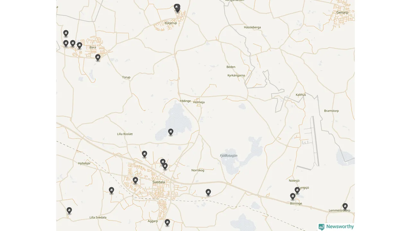The height and width of the screenshot is (231, 411).
Task: Click the house marker cluster at Klågerup
Action: (177, 7)
